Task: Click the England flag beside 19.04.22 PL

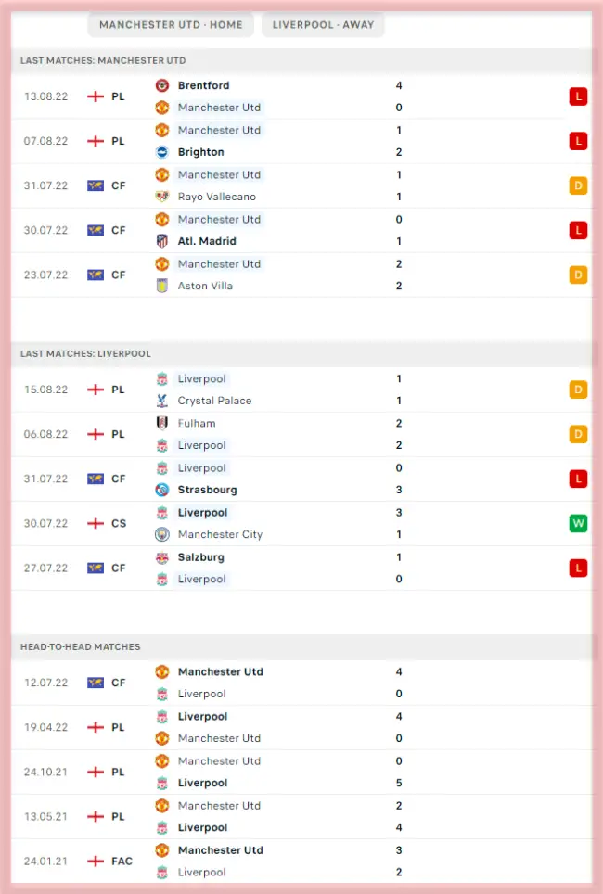Action: [95, 727]
